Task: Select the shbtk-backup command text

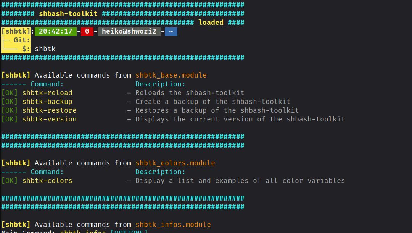Action: tap(47, 102)
